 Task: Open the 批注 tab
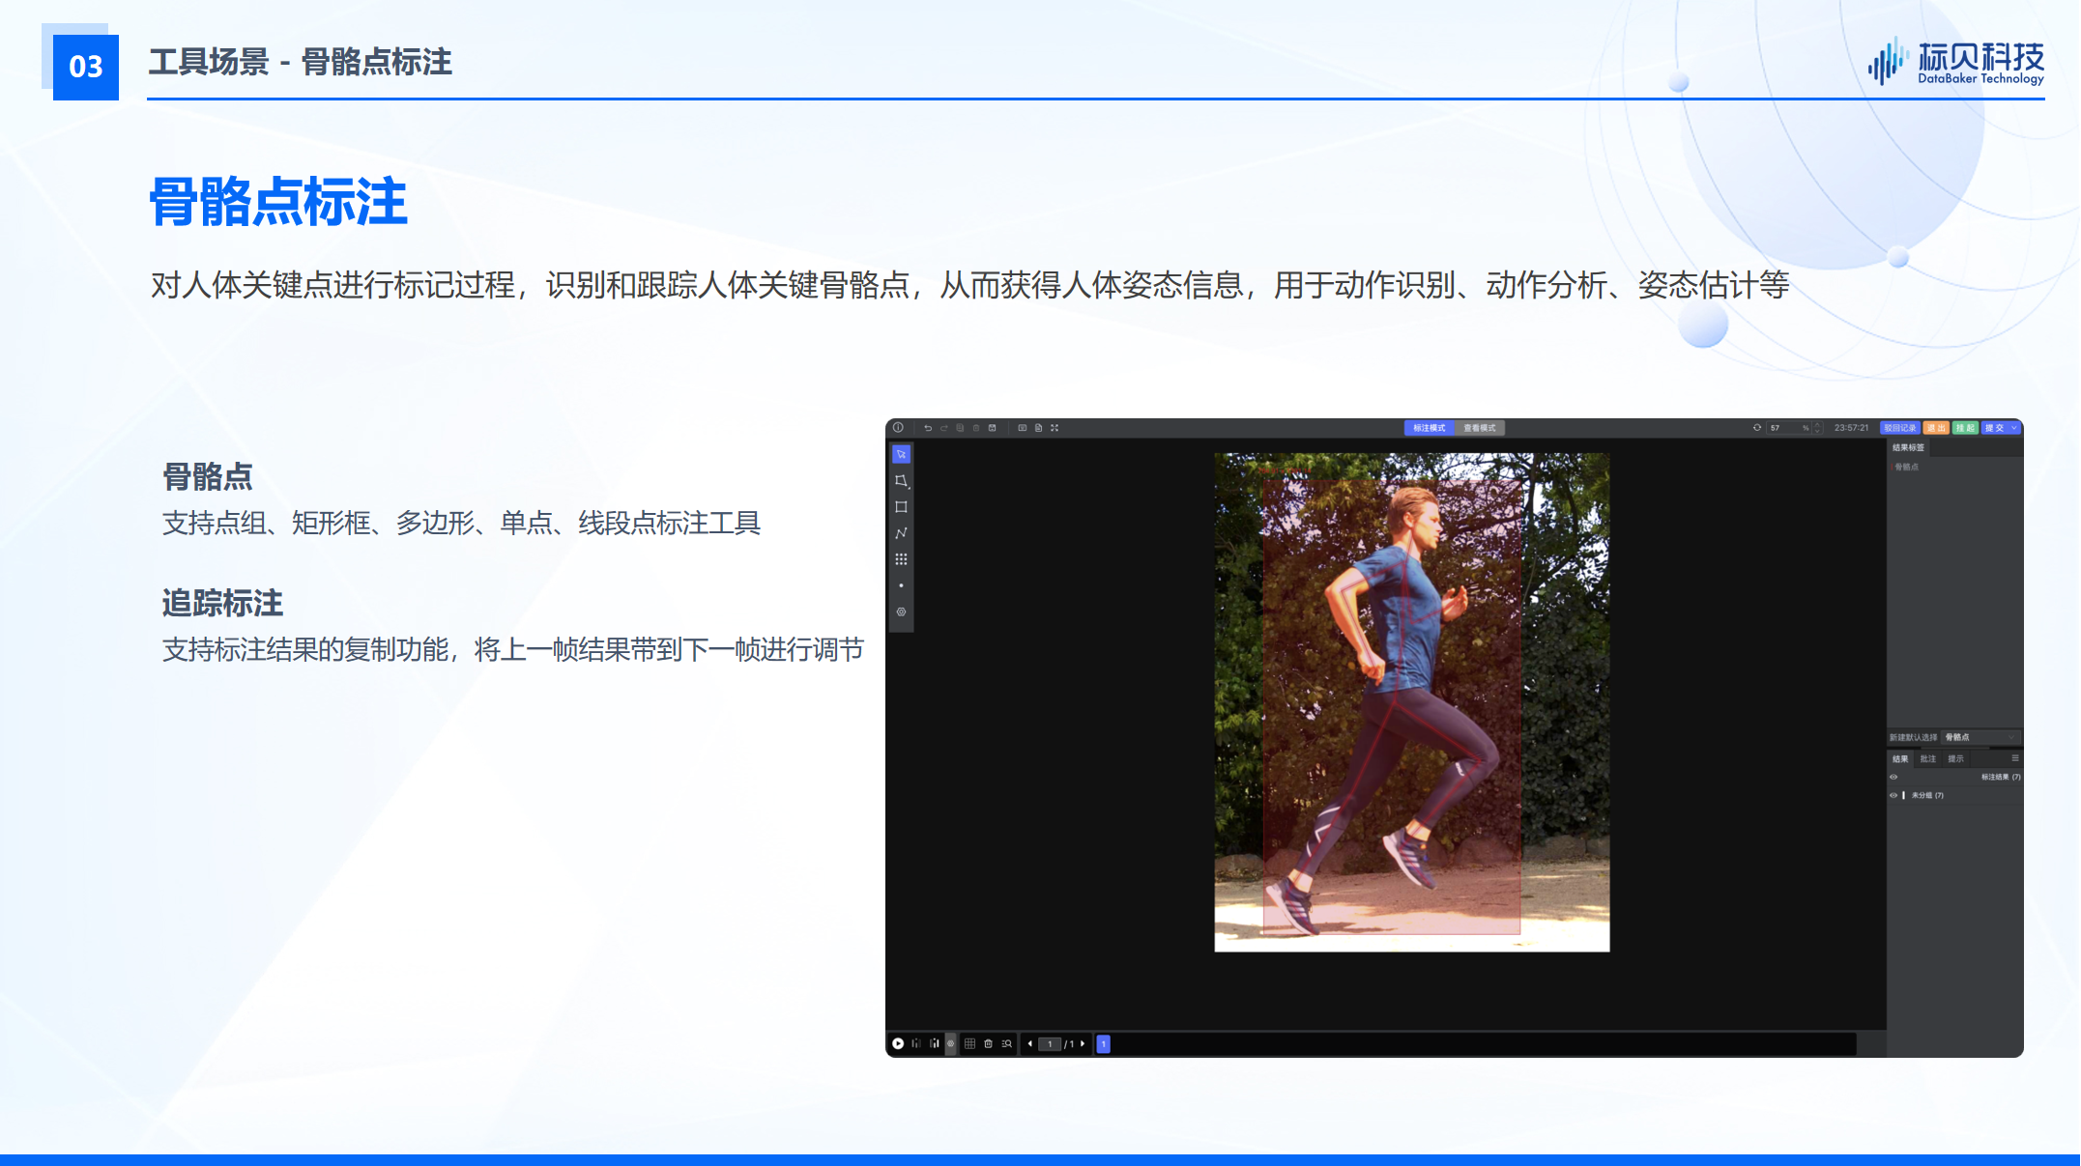coord(1928,759)
